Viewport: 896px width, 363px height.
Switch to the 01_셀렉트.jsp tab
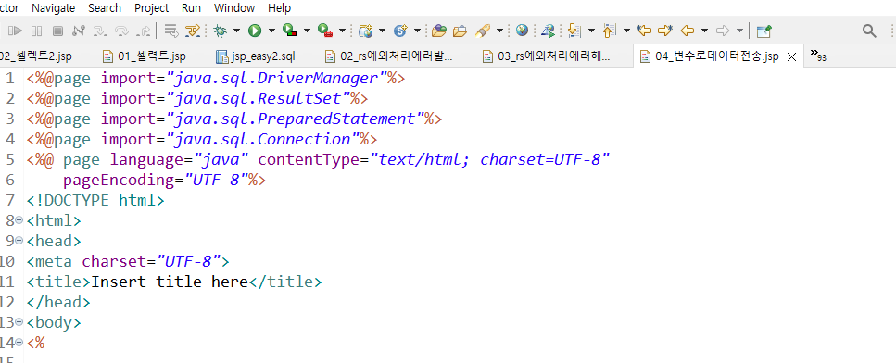[x=144, y=56]
